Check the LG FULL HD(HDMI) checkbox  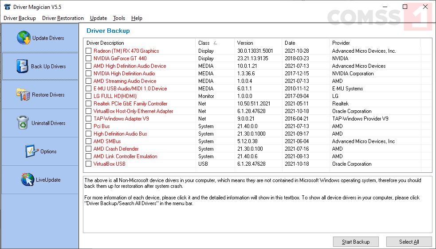point(88,96)
